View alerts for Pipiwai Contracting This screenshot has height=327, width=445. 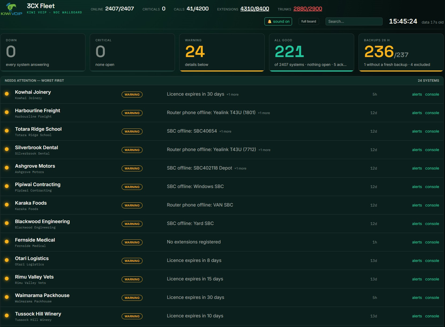click(417, 187)
